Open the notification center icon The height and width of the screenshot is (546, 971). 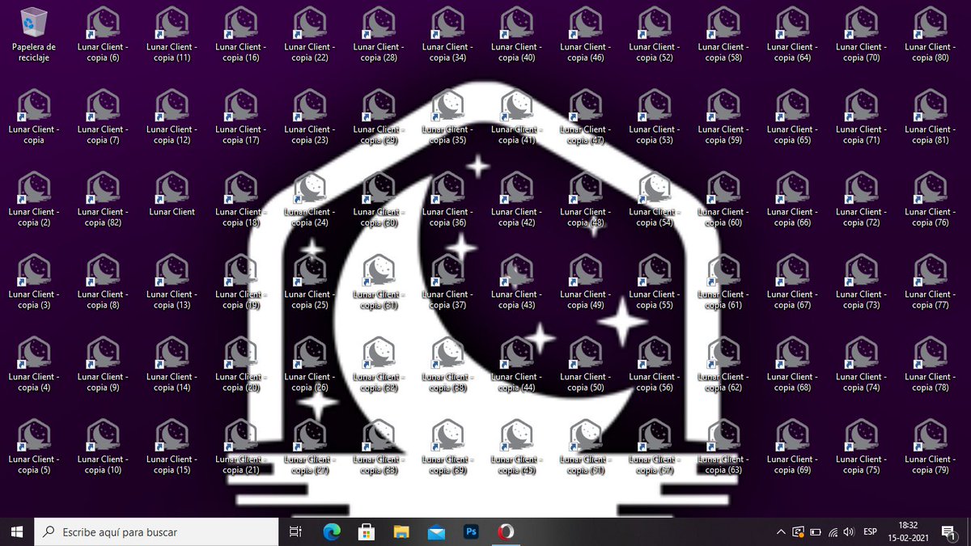[x=948, y=531]
